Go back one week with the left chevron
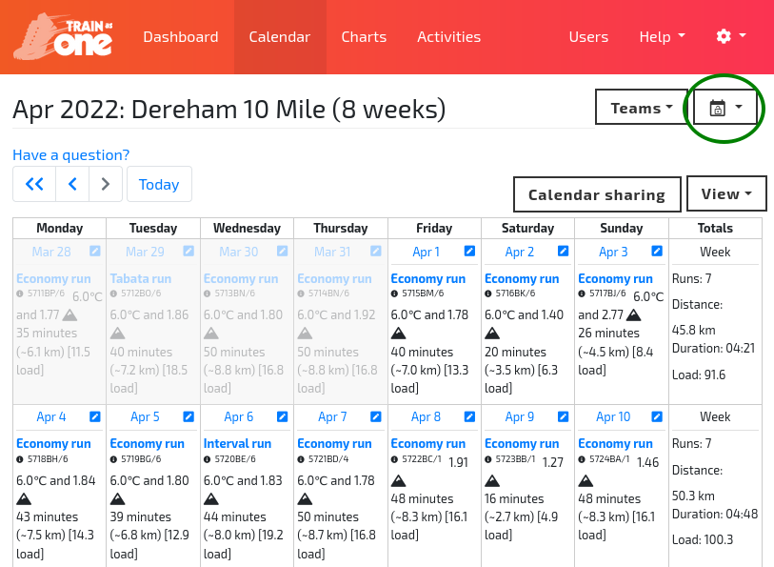Image resolution: width=774 pixels, height=567 pixels. click(x=71, y=183)
